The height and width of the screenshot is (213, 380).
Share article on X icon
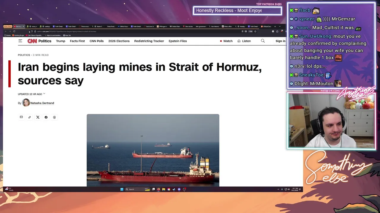point(38,117)
